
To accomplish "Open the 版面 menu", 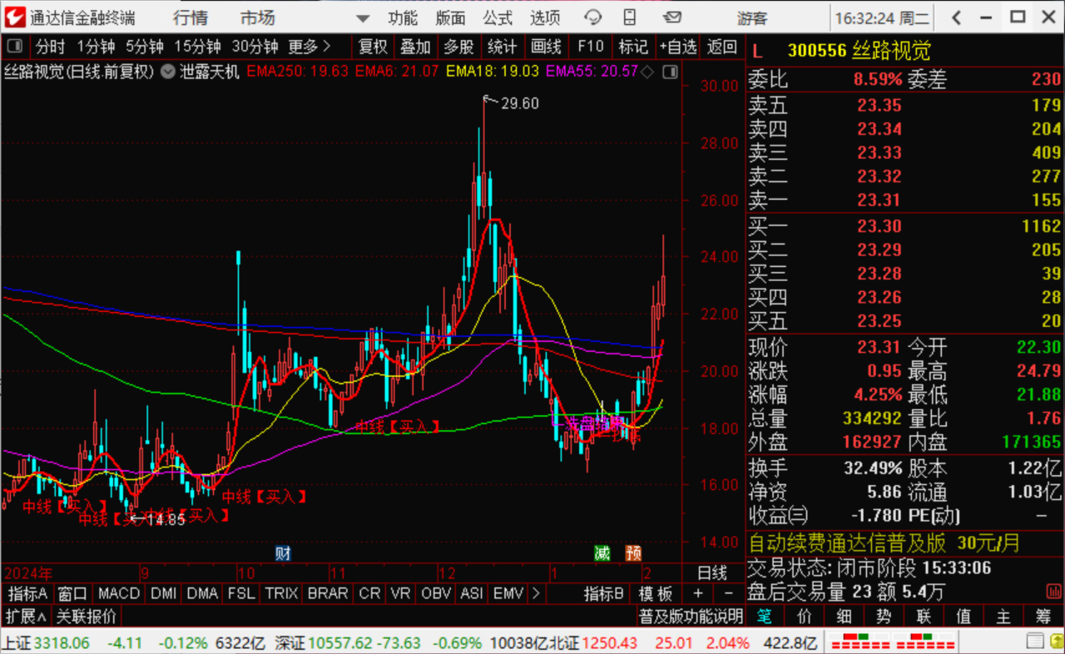I will [x=451, y=17].
